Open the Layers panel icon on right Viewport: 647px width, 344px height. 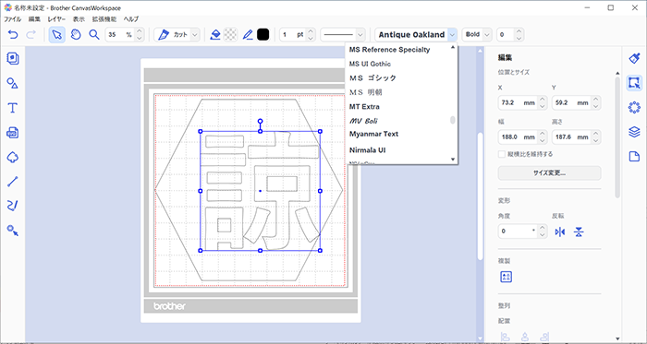click(634, 132)
